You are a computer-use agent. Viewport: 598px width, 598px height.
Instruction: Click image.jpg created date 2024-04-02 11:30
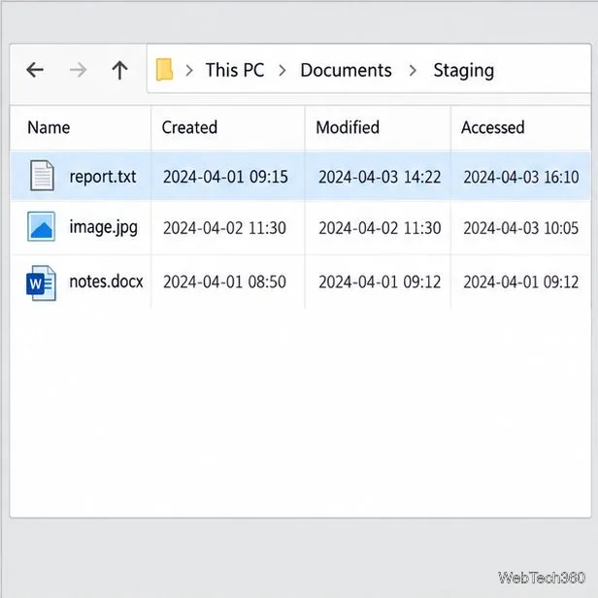[224, 228]
